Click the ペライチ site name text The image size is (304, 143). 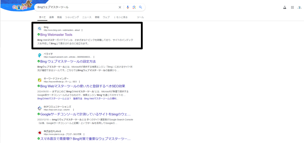point(48,54)
